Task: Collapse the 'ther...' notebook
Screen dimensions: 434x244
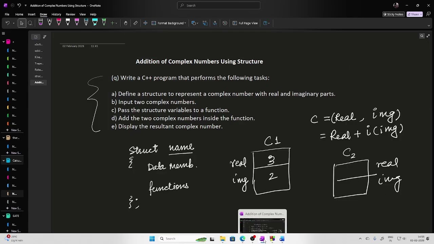Action: 3,138
